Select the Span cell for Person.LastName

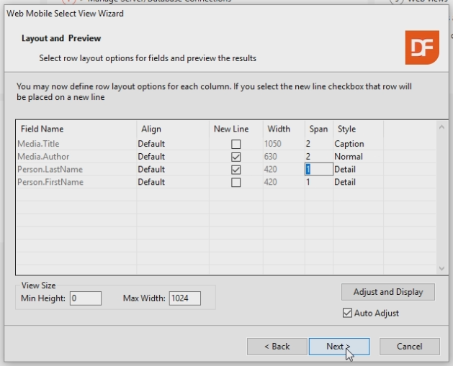click(318, 170)
